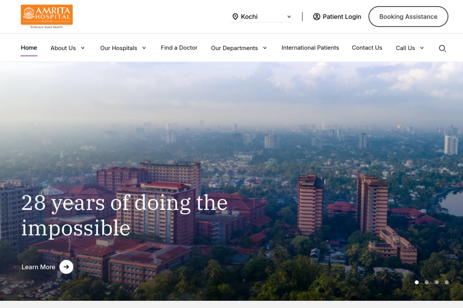Click the Learn More arrow circle icon
463x308 pixels.
66,267
